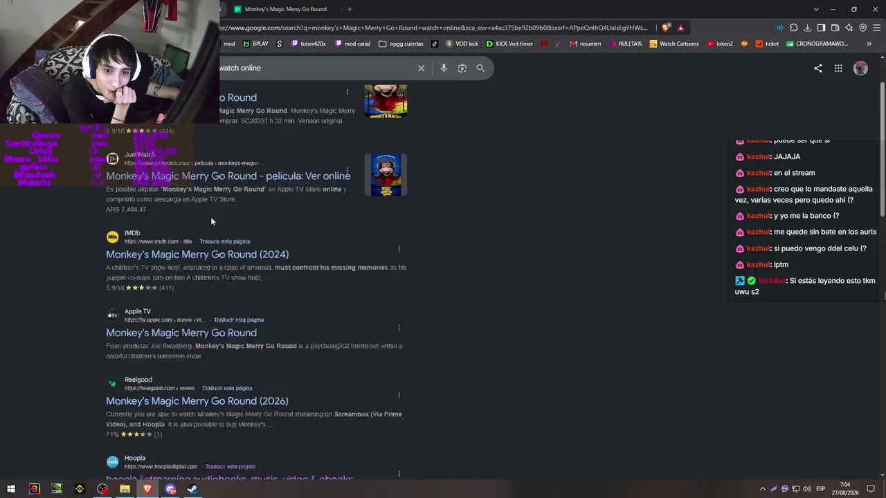Toggle the browser sidebar panel icon

(x=821, y=28)
